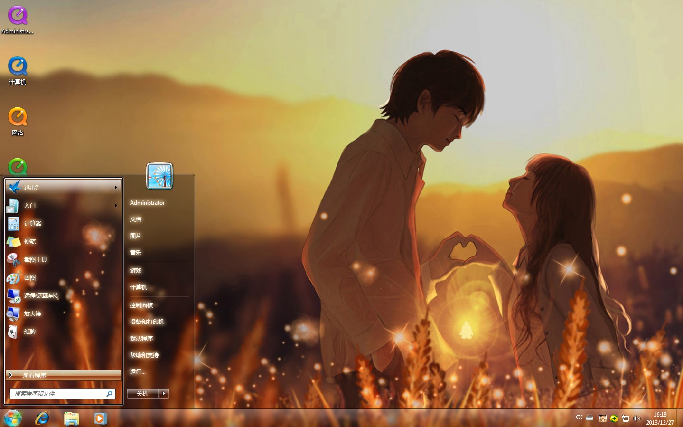
Task: Open the portrait tray icon
Action: click(603, 418)
